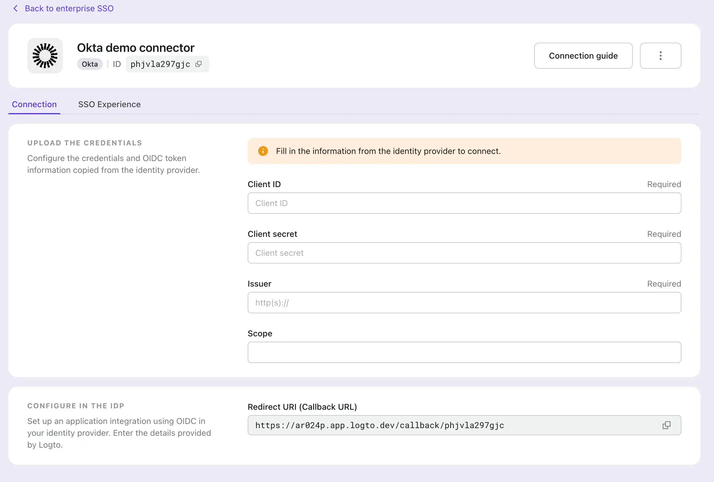This screenshot has height=482, width=714.
Task: Copy the Redirect URI callback URL
Action: pos(666,425)
